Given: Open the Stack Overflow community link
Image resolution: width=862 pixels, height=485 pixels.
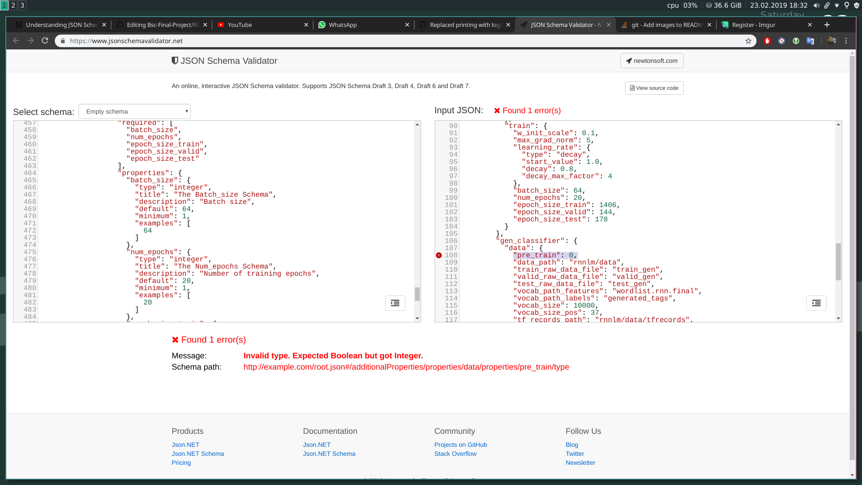Looking at the screenshot, I should [x=455, y=454].
